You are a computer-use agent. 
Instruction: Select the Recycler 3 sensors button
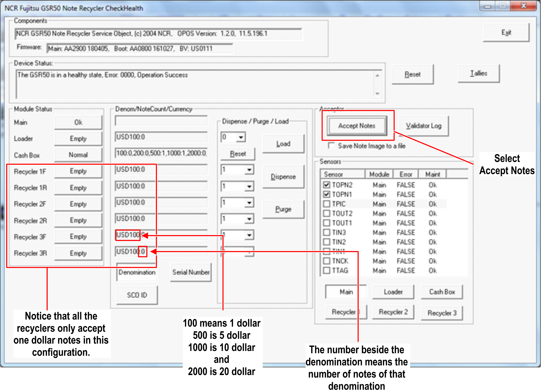(442, 313)
